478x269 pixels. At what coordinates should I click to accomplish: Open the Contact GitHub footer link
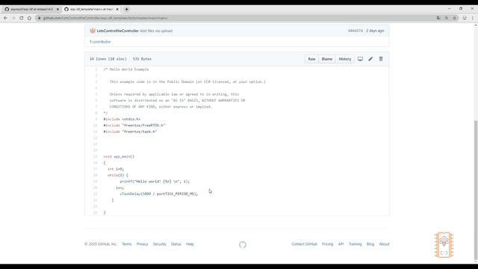click(x=304, y=244)
